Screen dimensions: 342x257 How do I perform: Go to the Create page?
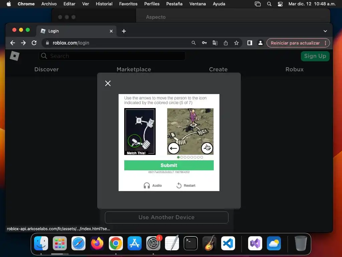pyautogui.click(x=218, y=69)
